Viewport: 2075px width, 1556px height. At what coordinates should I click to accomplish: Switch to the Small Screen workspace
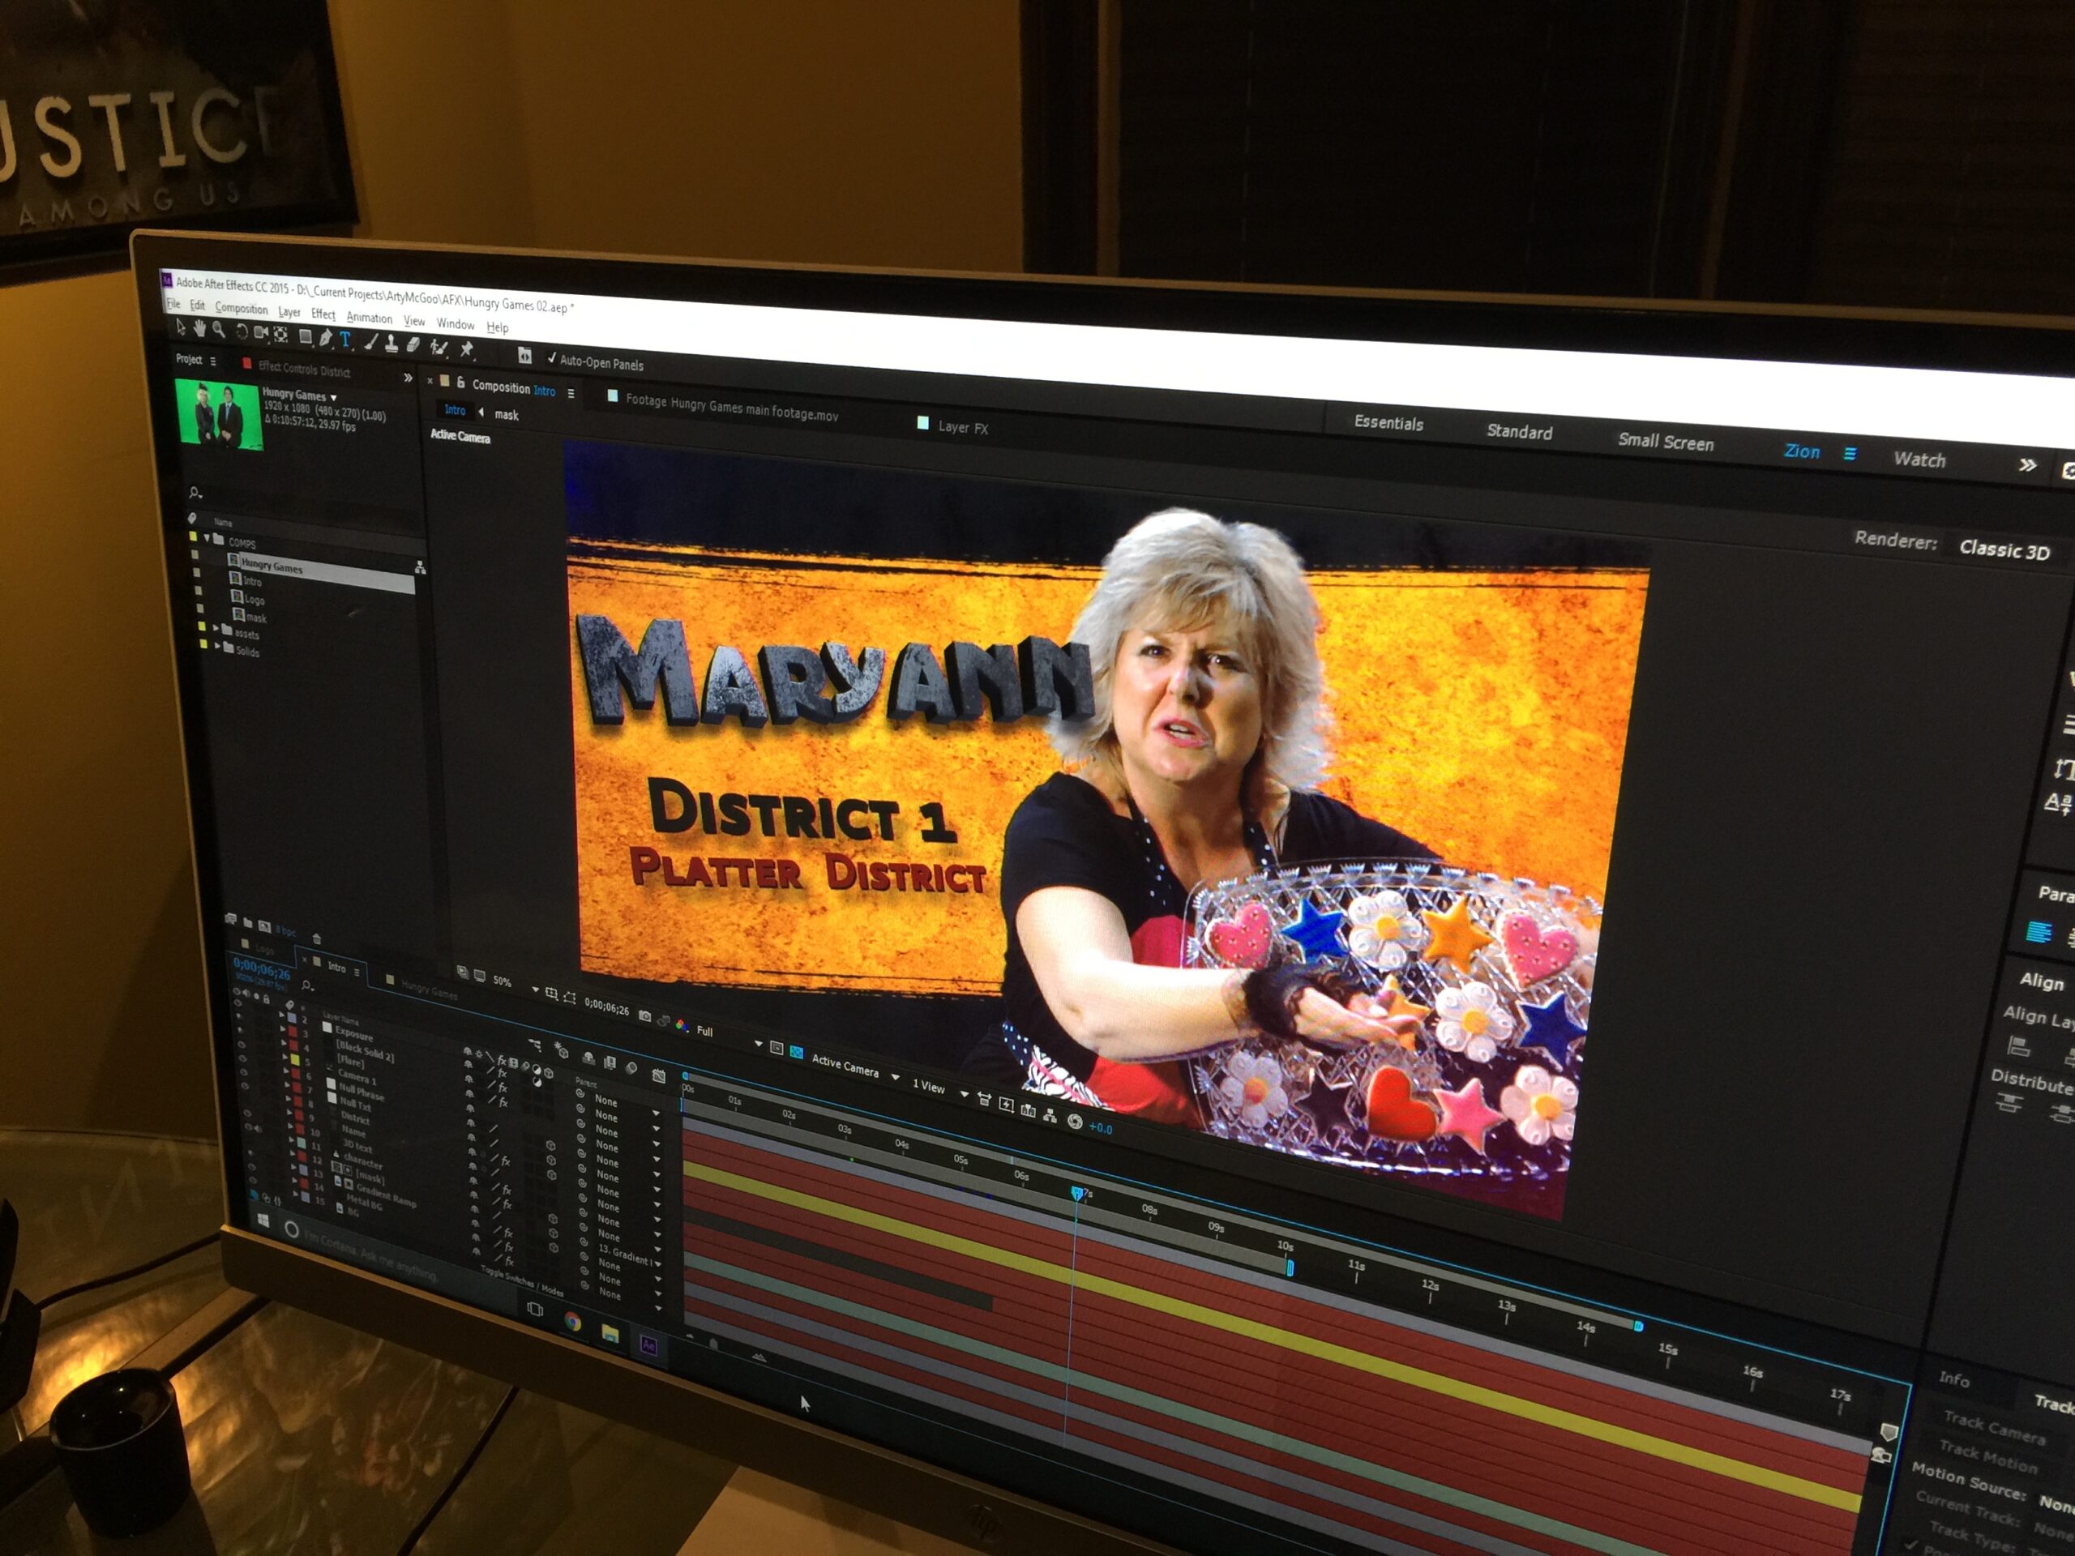pyautogui.click(x=1665, y=442)
